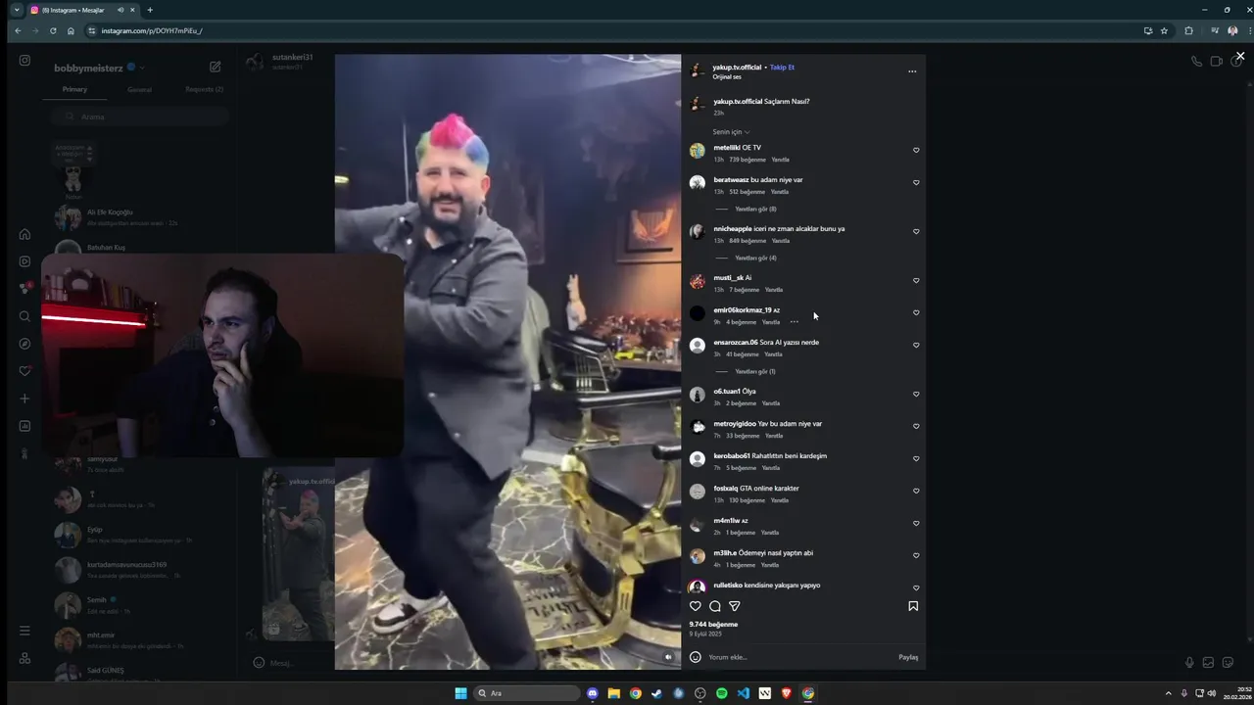The width and height of the screenshot is (1254, 705).
Task: Click the Yorum ekle comment field
Action: coord(798,657)
